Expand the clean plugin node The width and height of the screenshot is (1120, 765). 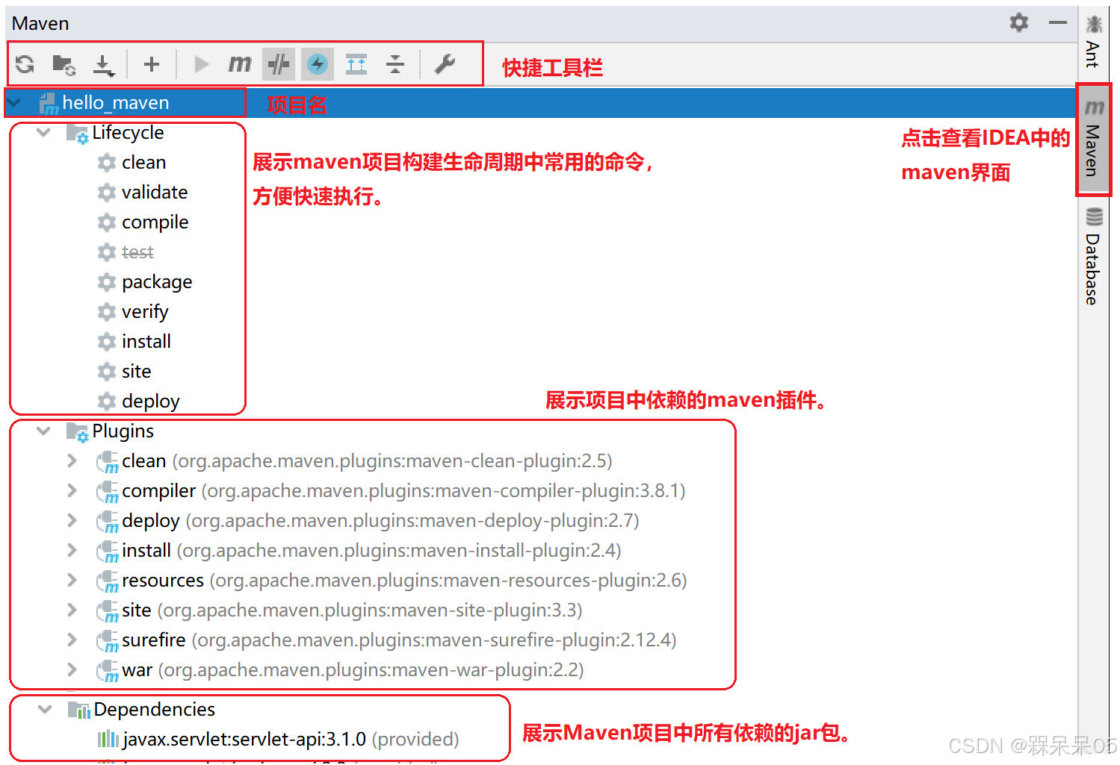click(72, 460)
